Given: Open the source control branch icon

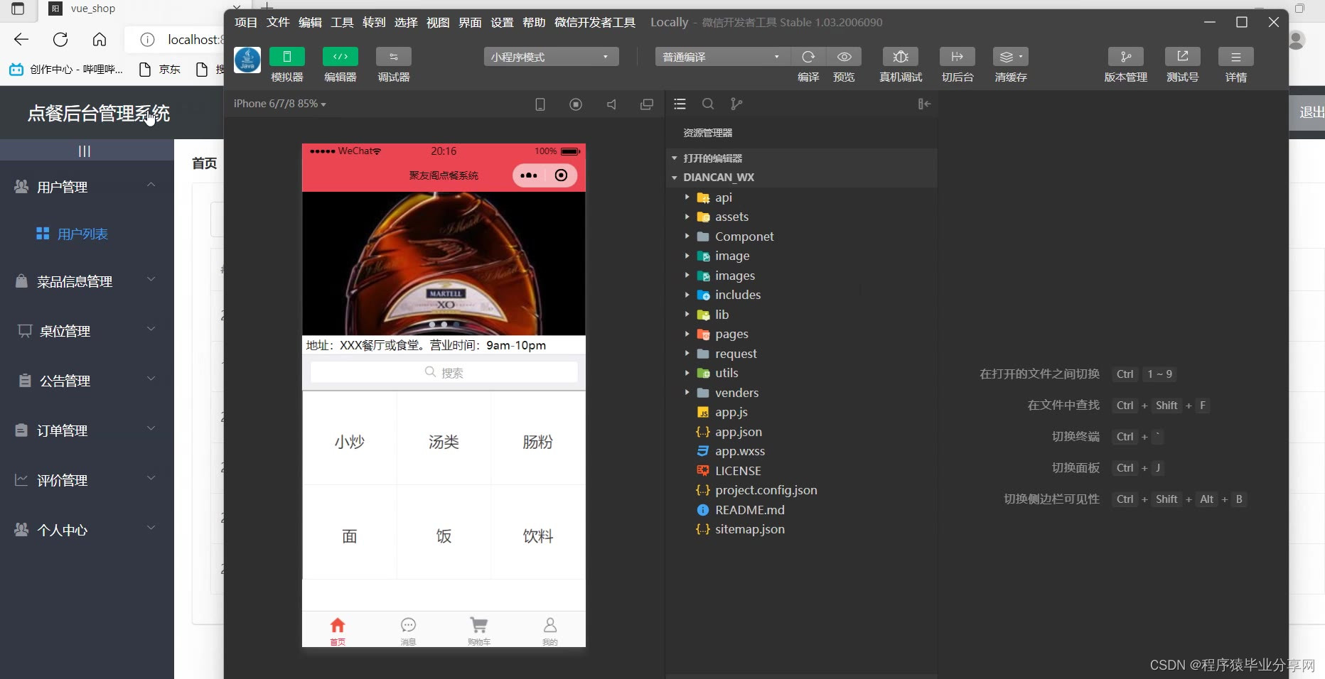Looking at the screenshot, I should click(736, 104).
